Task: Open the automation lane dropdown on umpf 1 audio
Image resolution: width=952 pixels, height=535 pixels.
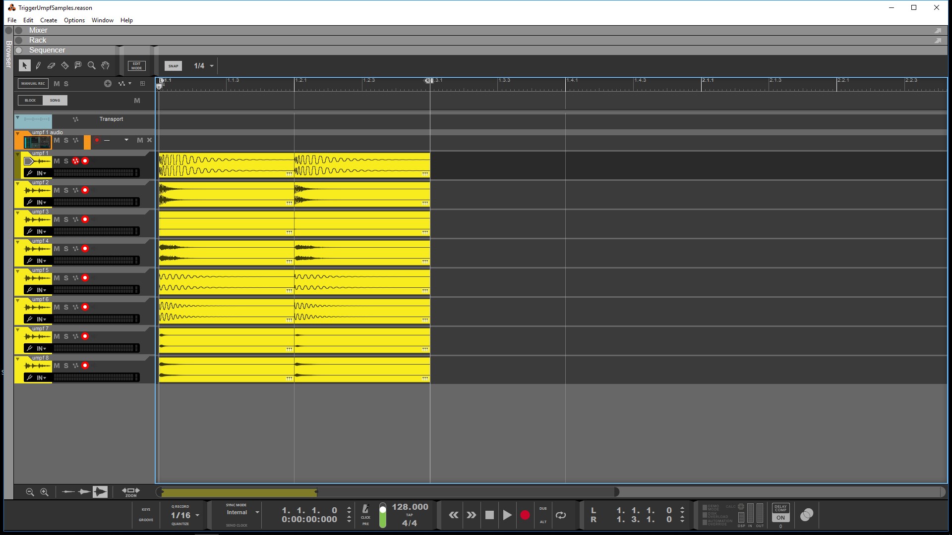Action: pyautogui.click(x=126, y=140)
